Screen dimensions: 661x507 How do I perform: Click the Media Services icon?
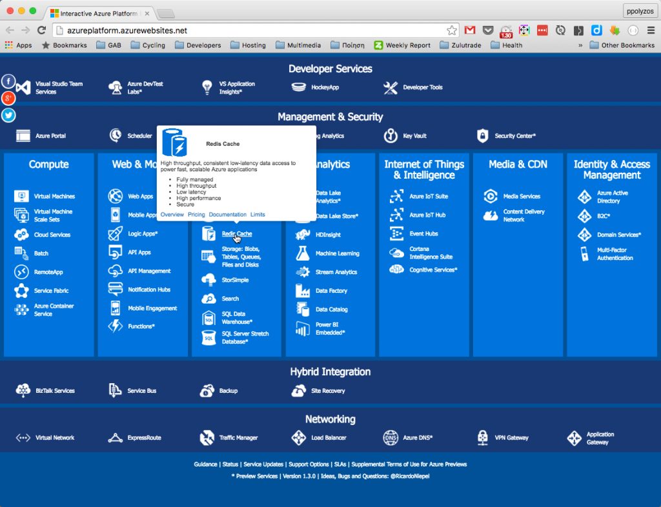point(491,196)
